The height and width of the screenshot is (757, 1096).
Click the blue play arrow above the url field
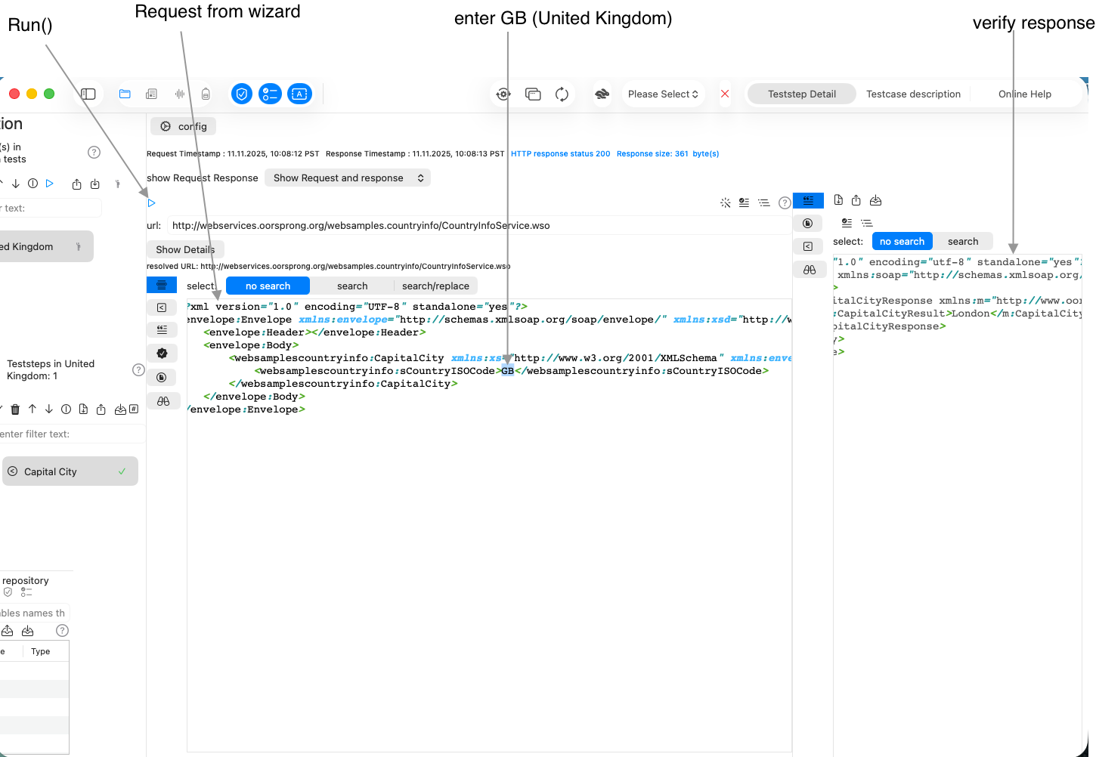point(151,202)
